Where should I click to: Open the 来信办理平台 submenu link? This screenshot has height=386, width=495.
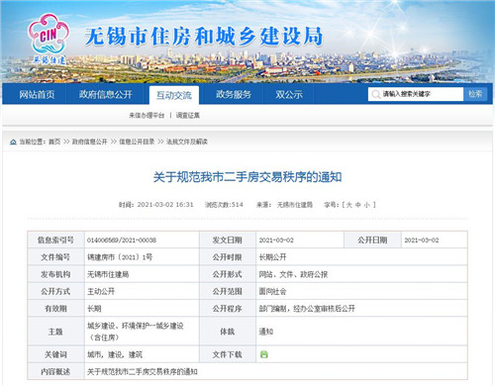point(147,115)
